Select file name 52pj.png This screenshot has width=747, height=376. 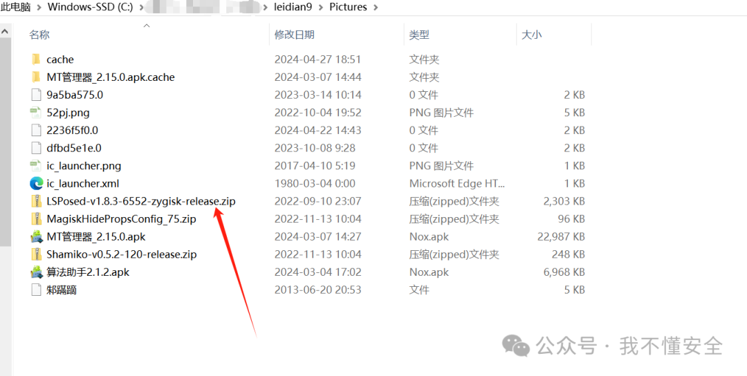click(68, 113)
